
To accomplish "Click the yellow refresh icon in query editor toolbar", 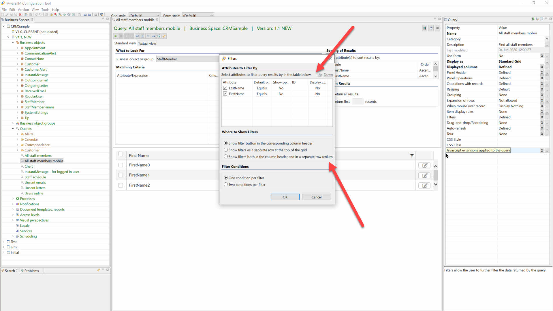I will 164,36.
